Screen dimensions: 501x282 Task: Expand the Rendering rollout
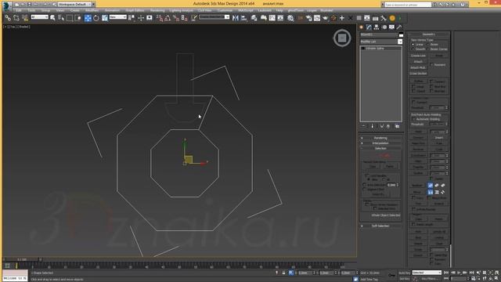(x=380, y=138)
